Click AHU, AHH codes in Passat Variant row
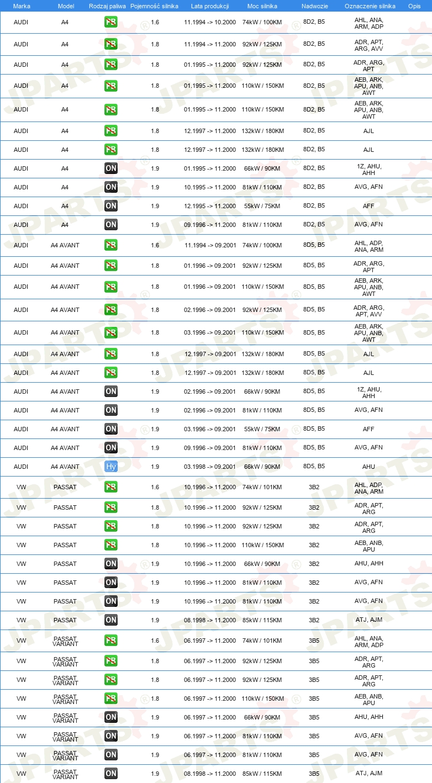 point(369,717)
